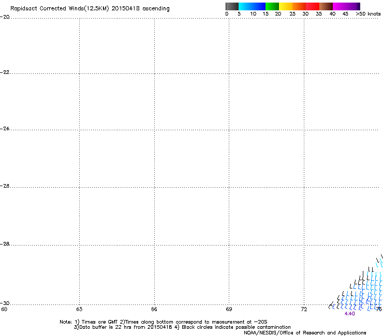The width and height of the screenshot is (383, 336).
Task: Click the 4:40 pass time label
Action: click(x=349, y=314)
